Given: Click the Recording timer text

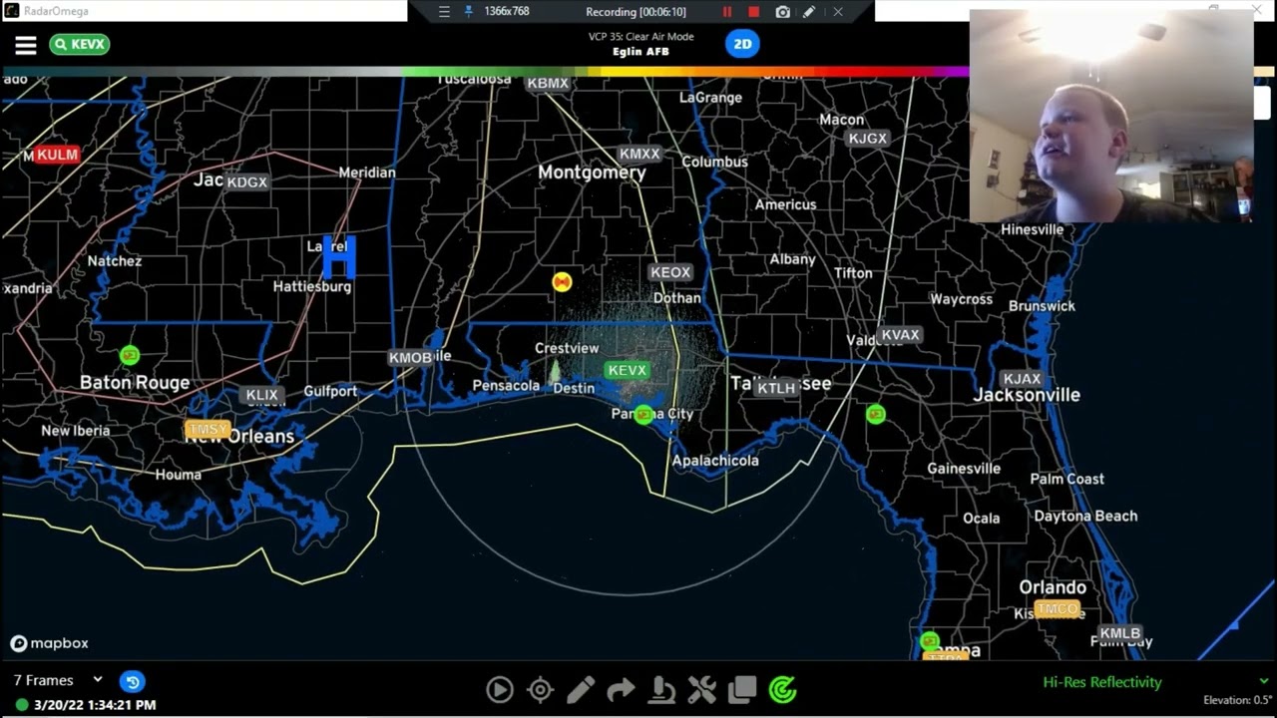Looking at the screenshot, I should tap(636, 12).
